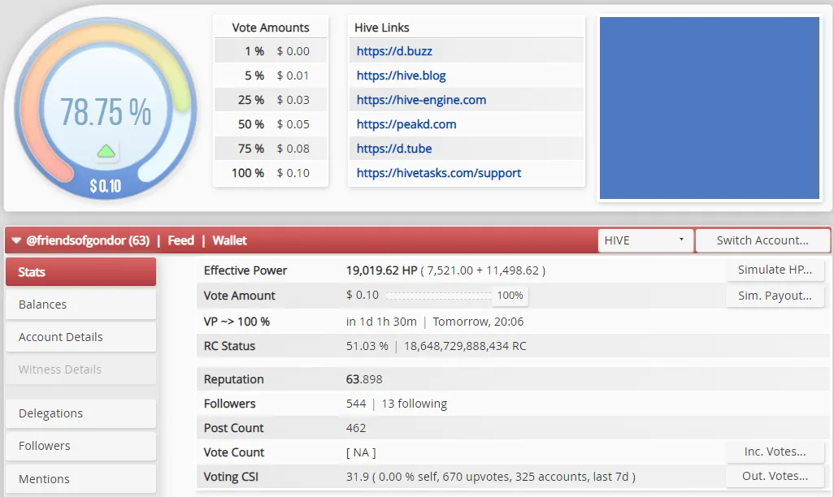Select the 25 % vote amount row

271,100
